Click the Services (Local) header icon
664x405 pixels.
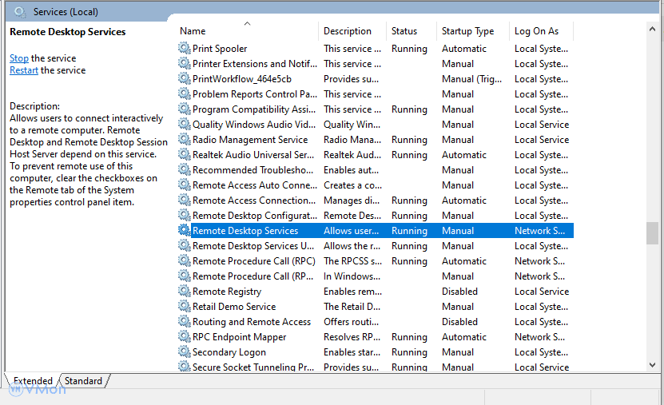(20, 12)
